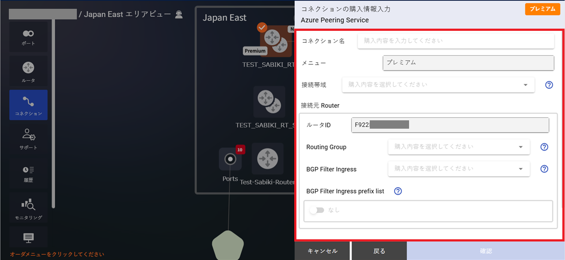Click the コネクション名 input field
This screenshot has width=565, height=260.
pos(455,41)
